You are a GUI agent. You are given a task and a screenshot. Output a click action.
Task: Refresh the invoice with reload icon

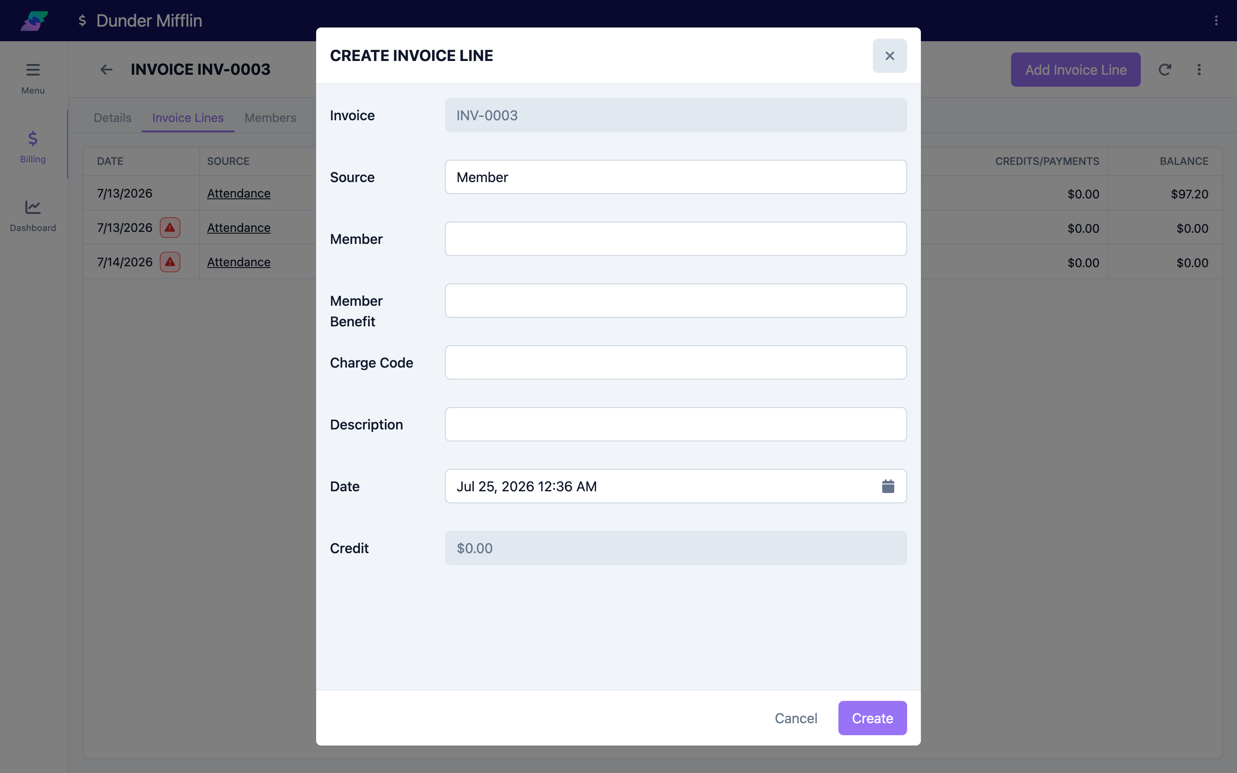(1164, 70)
